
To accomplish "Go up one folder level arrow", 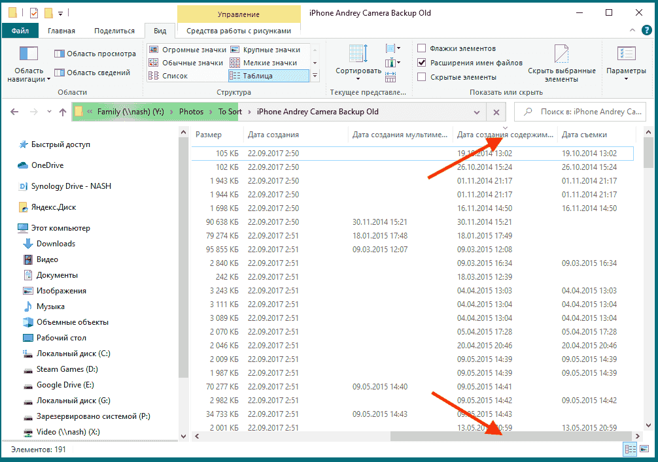I will click(63, 112).
